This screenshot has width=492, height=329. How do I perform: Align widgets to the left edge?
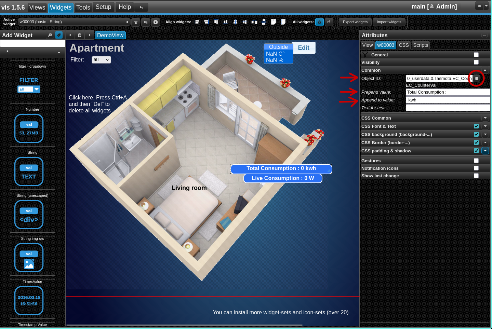197,22
